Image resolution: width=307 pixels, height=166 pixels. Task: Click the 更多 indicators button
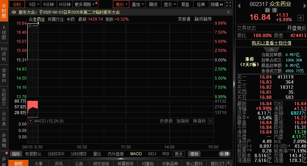tap(179, 154)
